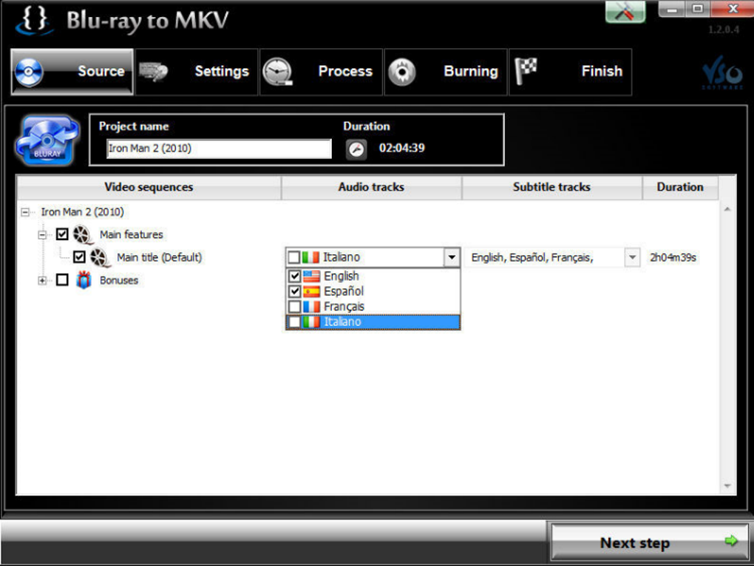Check the Français audio track

click(295, 307)
